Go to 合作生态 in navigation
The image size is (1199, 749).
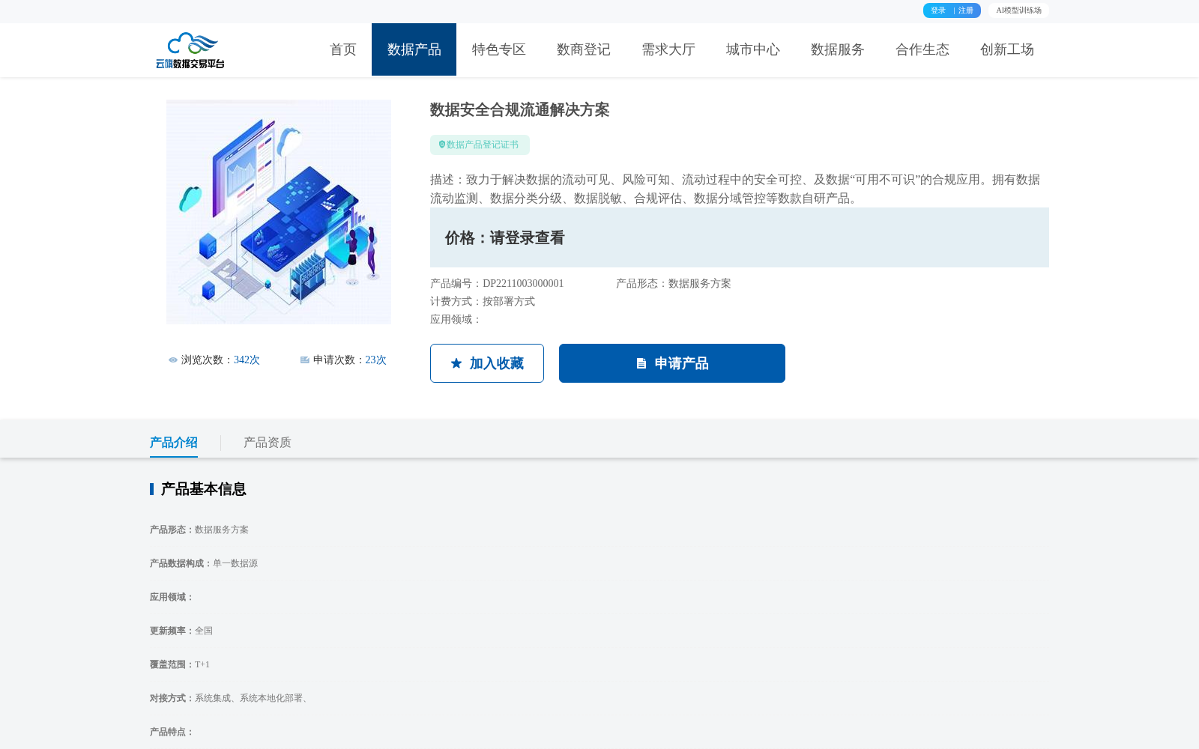(922, 49)
